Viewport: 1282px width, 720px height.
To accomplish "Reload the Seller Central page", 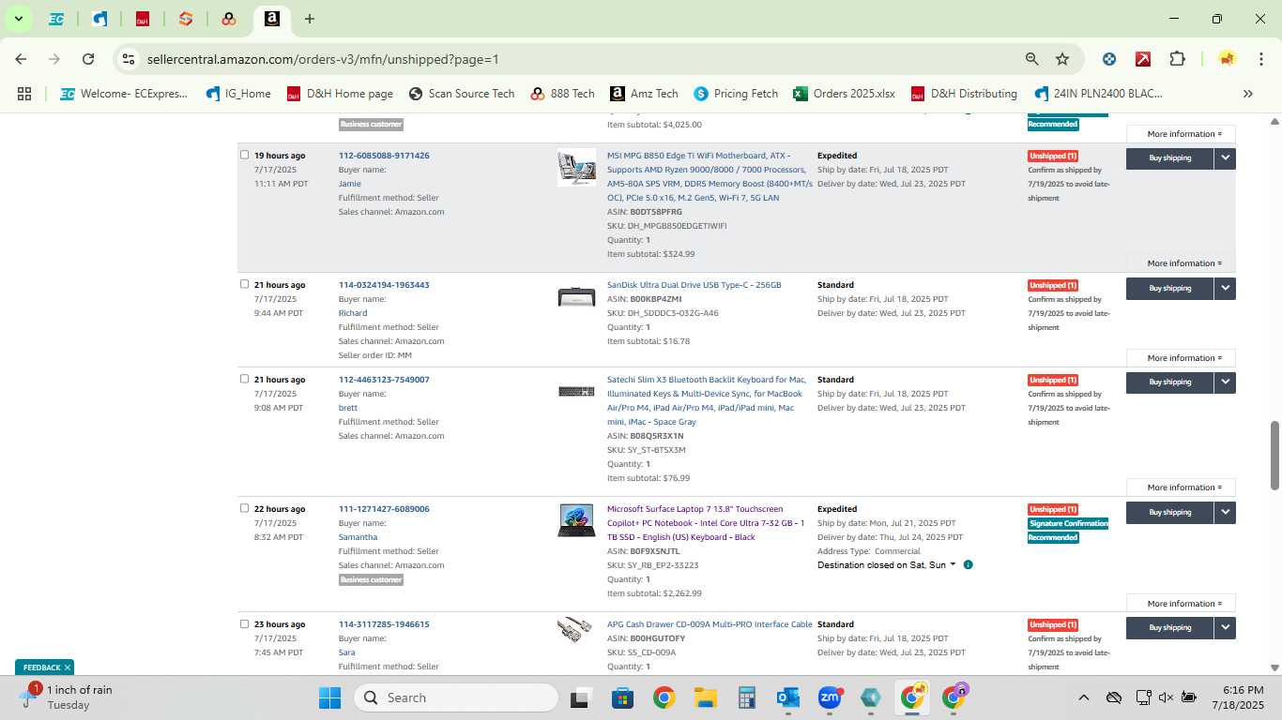I will pyautogui.click(x=88, y=59).
